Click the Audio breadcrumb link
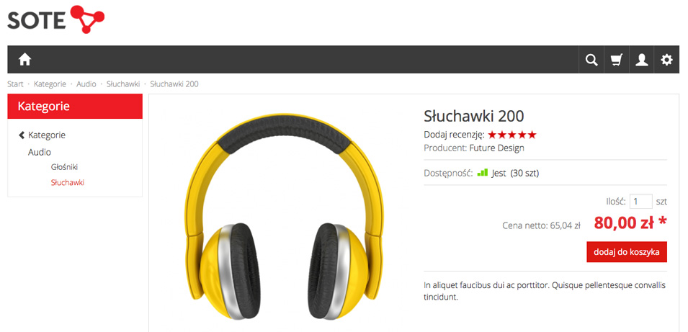Image resolution: width=688 pixels, height=332 pixels. pos(86,84)
